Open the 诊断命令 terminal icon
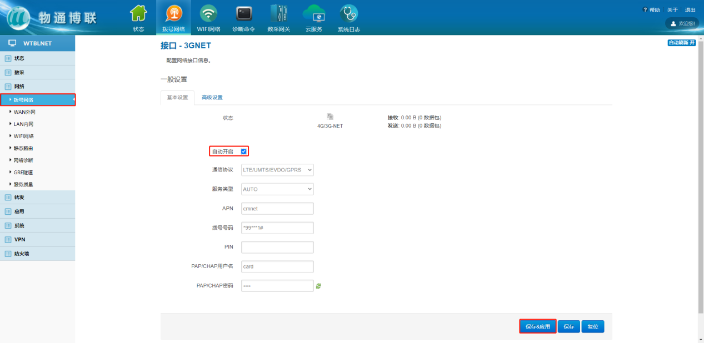 [x=243, y=13]
